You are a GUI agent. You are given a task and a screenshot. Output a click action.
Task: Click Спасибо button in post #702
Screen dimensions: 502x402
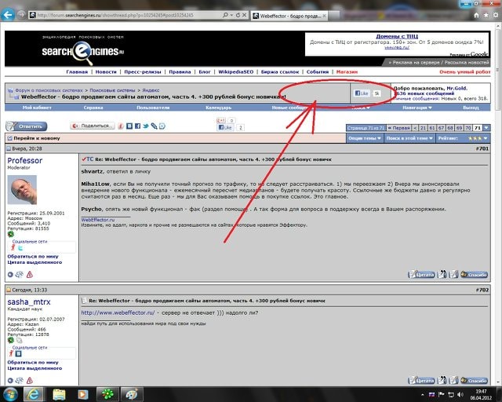(475, 381)
